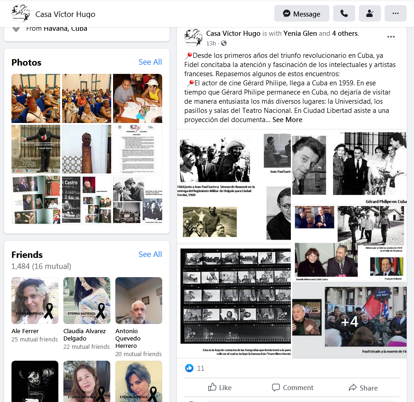Open the man in bowler hat photo
This screenshot has height=402, width=414.
coord(36,149)
